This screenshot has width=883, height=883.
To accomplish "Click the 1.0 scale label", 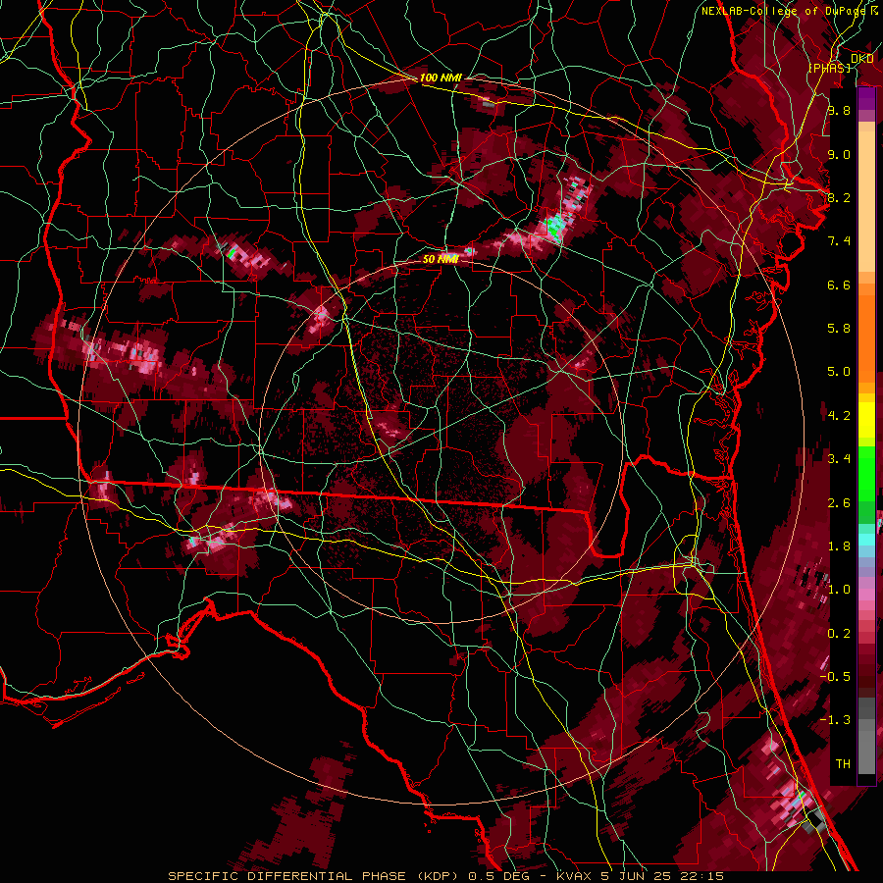I will click(839, 590).
